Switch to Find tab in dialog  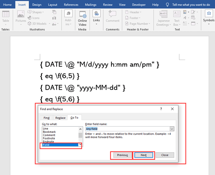click(x=47, y=118)
